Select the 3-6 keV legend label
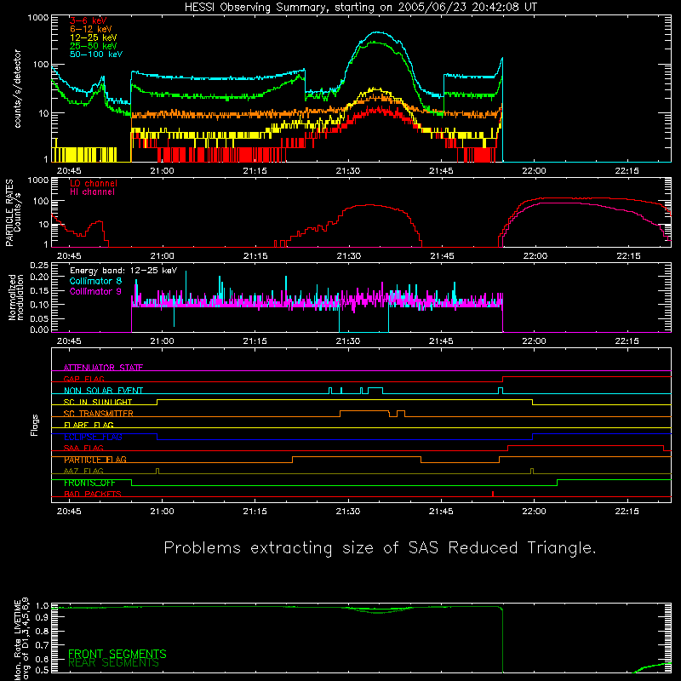681x681 pixels. 89,20
